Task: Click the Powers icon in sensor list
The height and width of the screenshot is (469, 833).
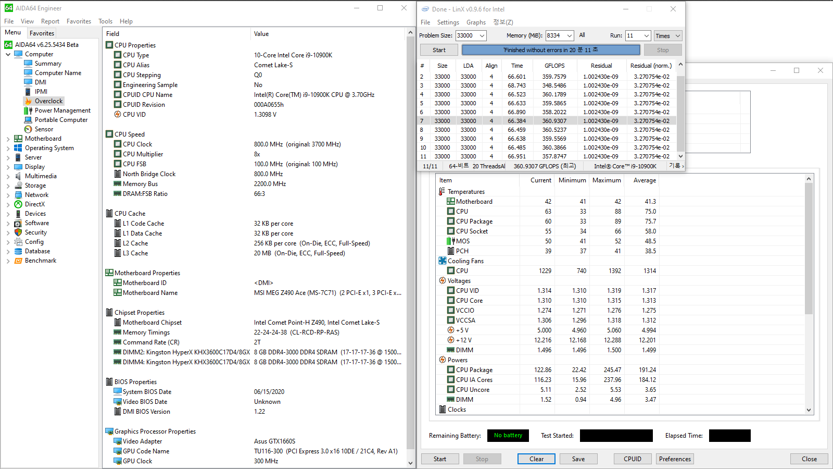Action: click(443, 360)
